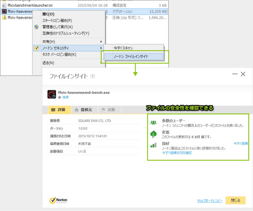253x211 pixels.
Task: Click the locate target icon beside 検索
Action: pyautogui.click(x=59, y=97)
